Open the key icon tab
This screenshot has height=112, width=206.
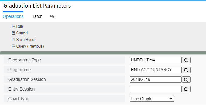click(x=52, y=16)
